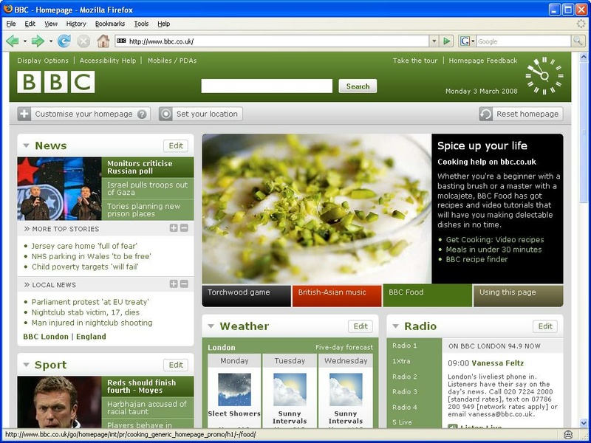Click the page scrollbar down arrow
Screen dimensions: 591x443
[x=584, y=422]
